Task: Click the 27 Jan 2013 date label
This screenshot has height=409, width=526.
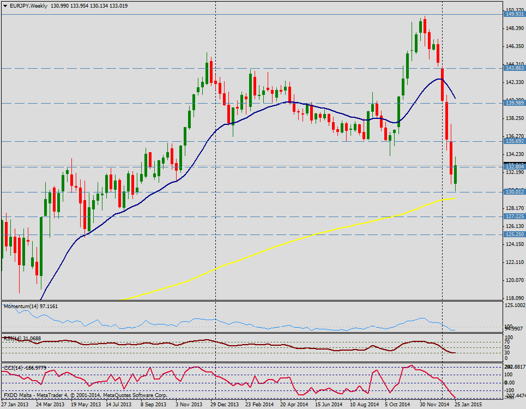Action: click(x=15, y=405)
